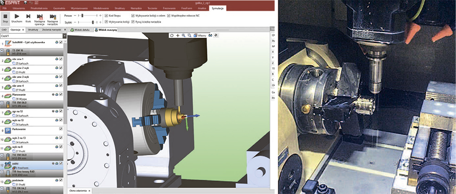456x194 pixels.
Task: Uncheck the Planowanie operation checkbox
Action: [x=61, y=94]
